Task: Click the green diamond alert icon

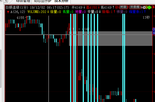Action: pyautogui.click(x=149, y=7)
